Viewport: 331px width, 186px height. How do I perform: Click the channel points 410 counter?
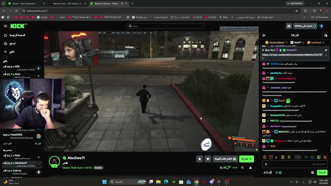[267, 173]
